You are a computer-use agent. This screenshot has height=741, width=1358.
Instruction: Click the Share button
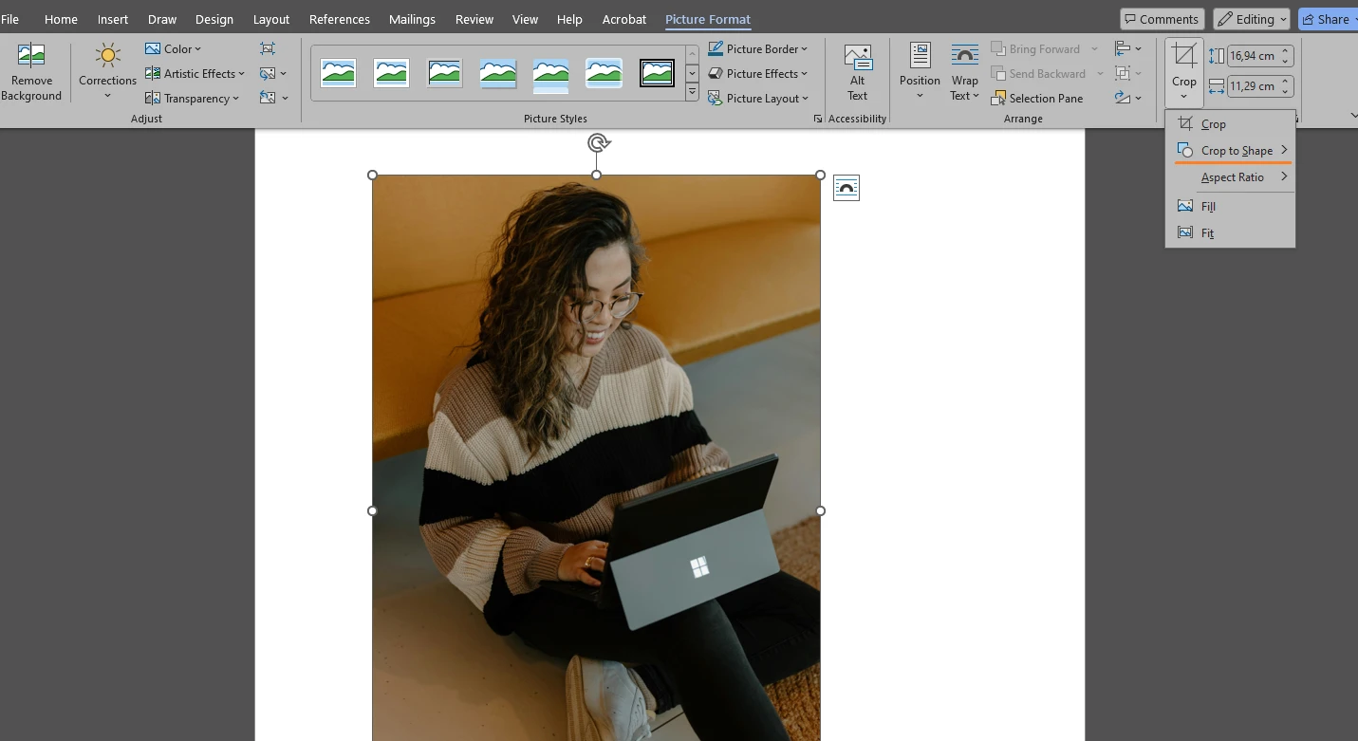1327,19
